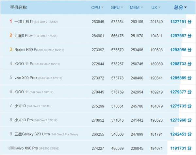Open 小米13 (S-8 Gen 2 12/512) entry
Screen dimensions: 196x155
tap(32, 106)
